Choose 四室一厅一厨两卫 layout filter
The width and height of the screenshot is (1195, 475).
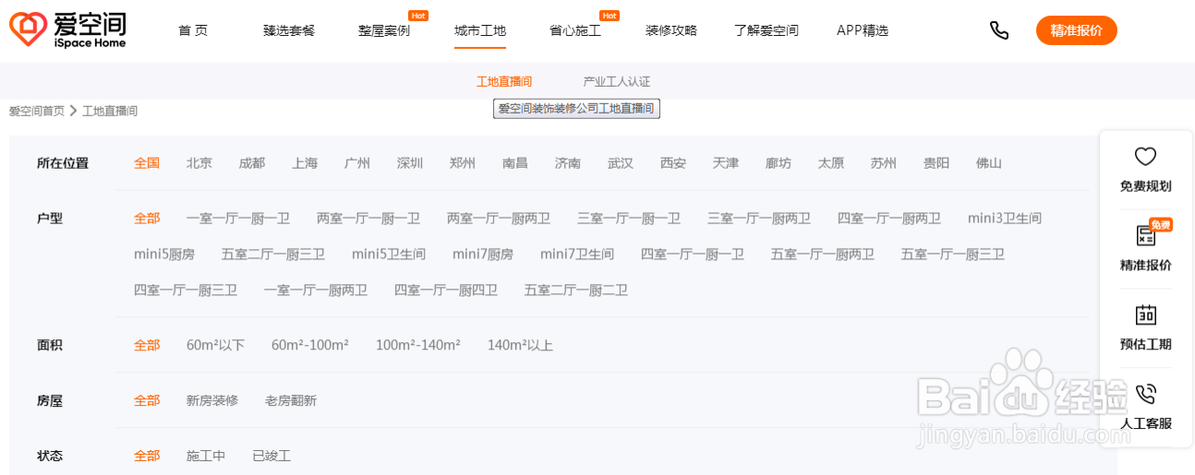(x=889, y=219)
